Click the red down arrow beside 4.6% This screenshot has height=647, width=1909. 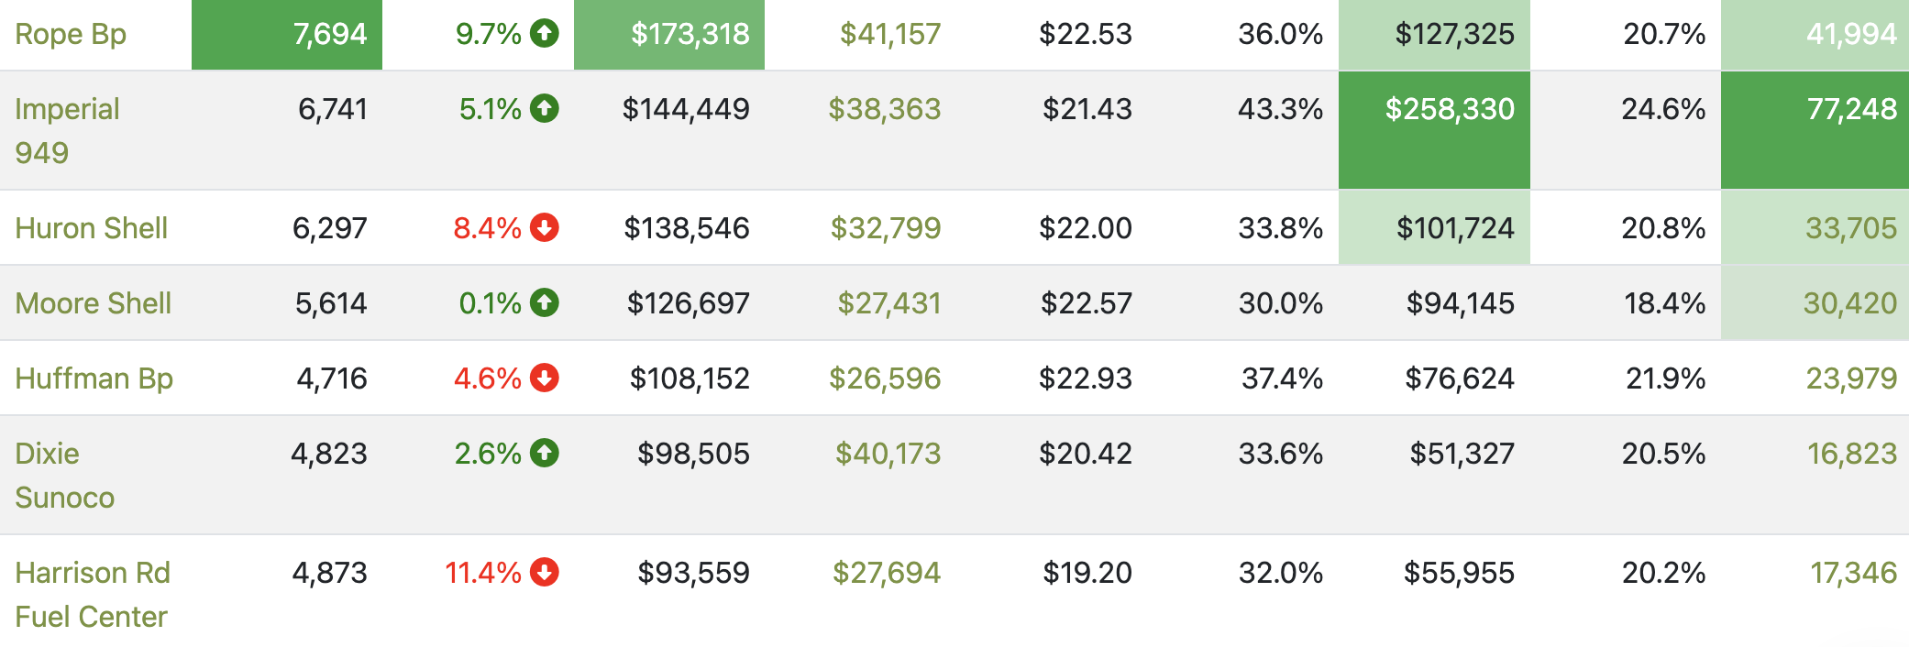(x=544, y=378)
